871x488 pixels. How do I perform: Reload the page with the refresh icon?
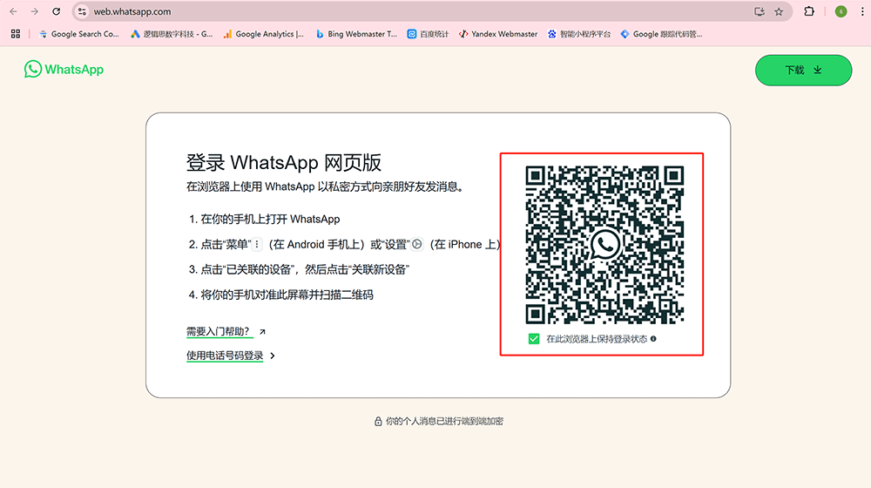[x=56, y=11]
